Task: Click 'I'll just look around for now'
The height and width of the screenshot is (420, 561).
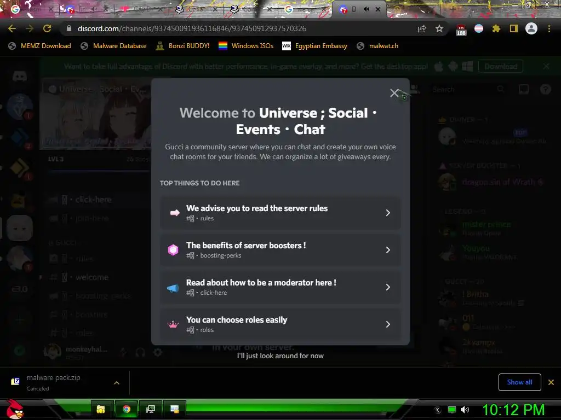Action: click(x=280, y=355)
